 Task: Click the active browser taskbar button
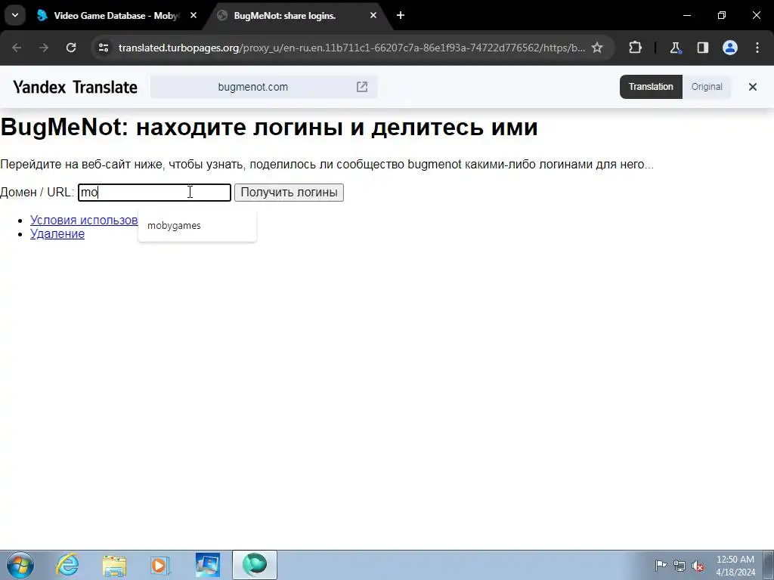tap(255, 565)
